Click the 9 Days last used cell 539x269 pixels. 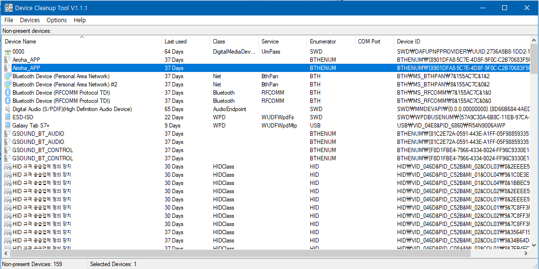(172, 126)
